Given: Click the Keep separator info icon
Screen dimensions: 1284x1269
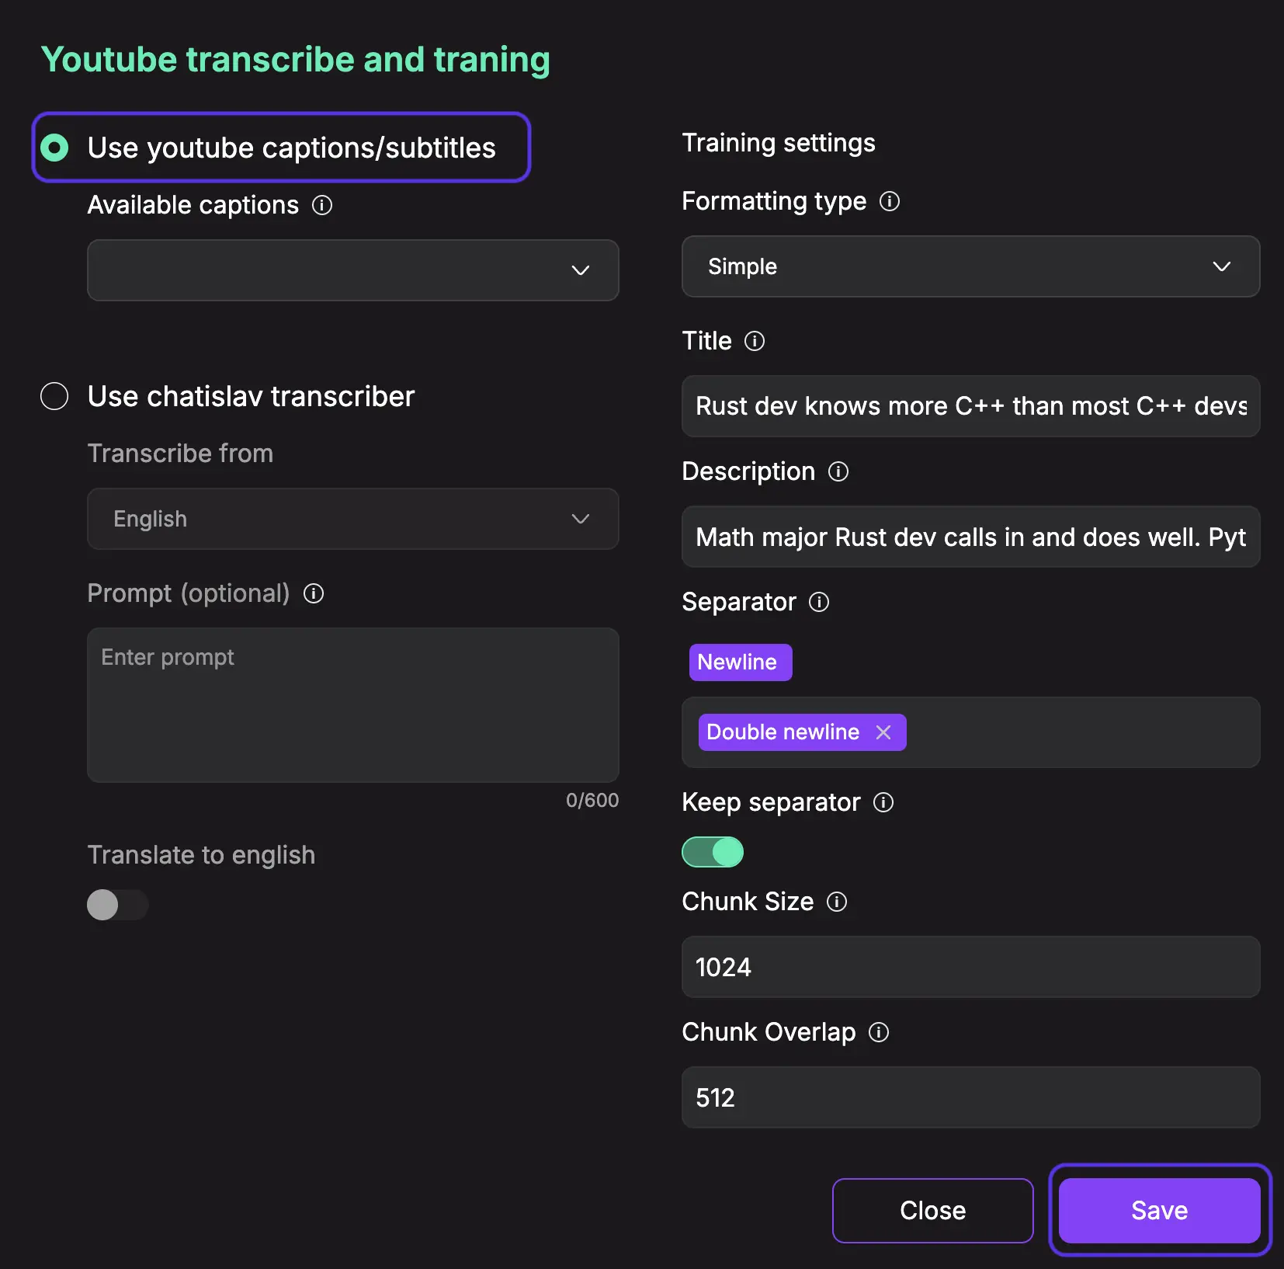Looking at the screenshot, I should 883,802.
